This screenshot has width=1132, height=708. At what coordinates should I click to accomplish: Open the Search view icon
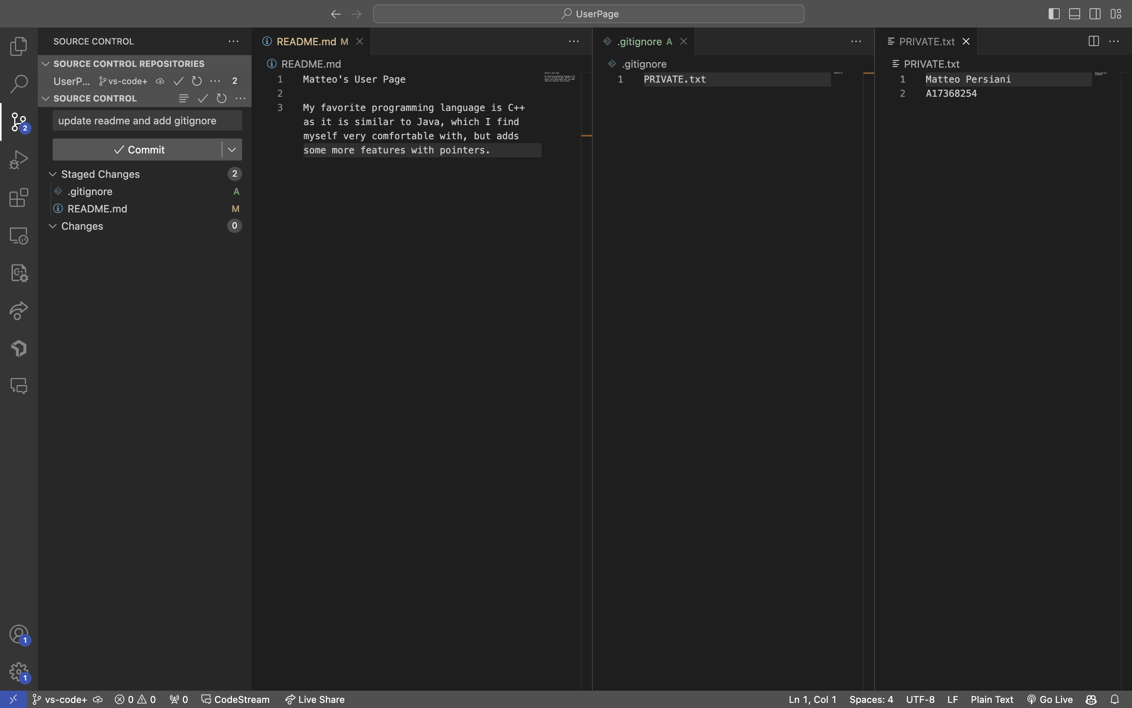(19, 84)
